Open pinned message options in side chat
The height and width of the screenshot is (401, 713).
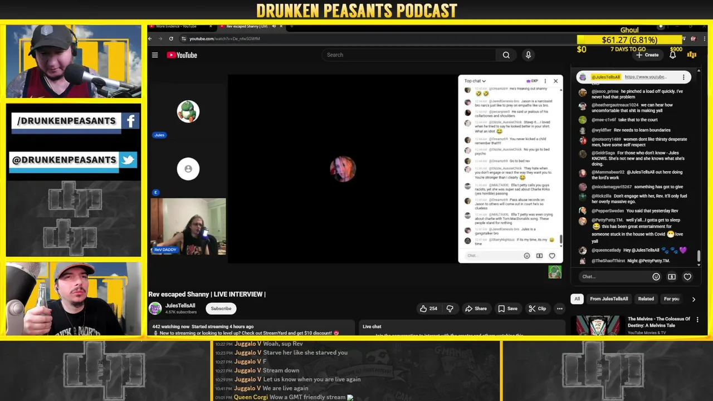(683, 77)
